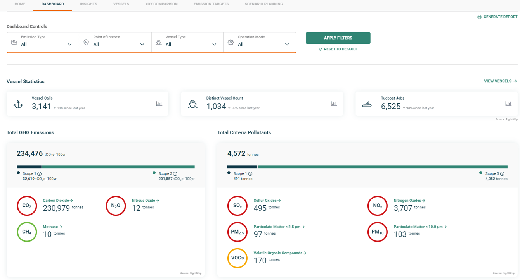Click the VOCs circle icon
The image size is (520, 280).
click(x=237, y=258)
